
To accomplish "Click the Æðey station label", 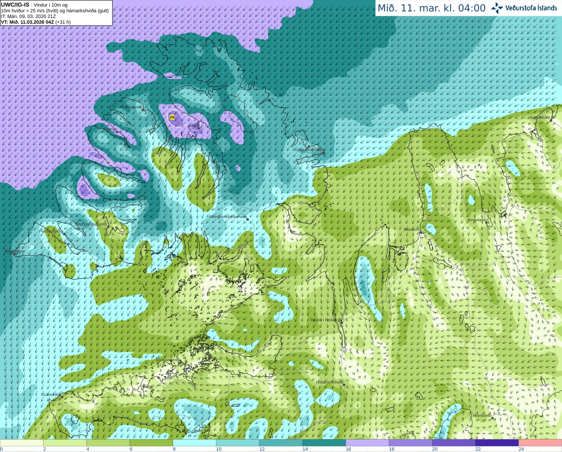I will [x=193, y=126].
